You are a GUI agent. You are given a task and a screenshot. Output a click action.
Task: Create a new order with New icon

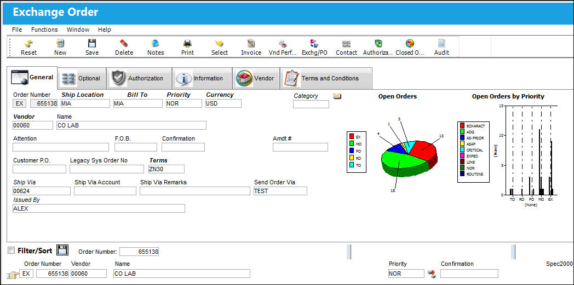pyautogui.click(x=60, y=44)
